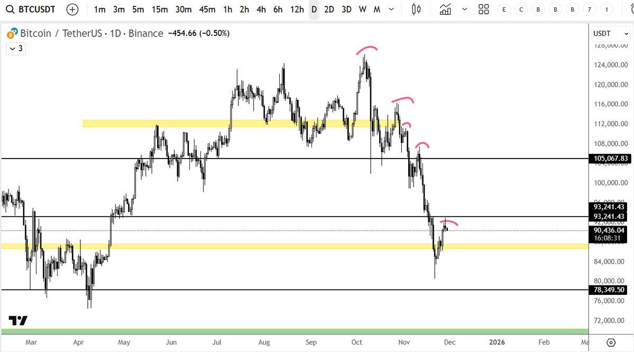Open the indicator templates grid icon

pyautogui.click(x=484, y=10)
